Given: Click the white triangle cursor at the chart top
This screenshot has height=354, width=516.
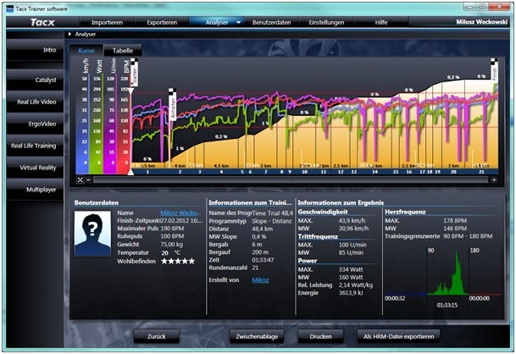Looking at the screenshot, I should pyautogui.click(x=130, y=91).
